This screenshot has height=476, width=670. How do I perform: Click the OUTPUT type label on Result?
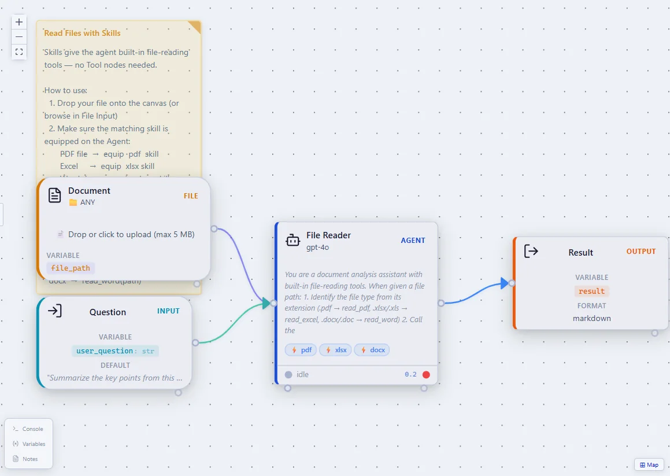click(x=641, y=252)
